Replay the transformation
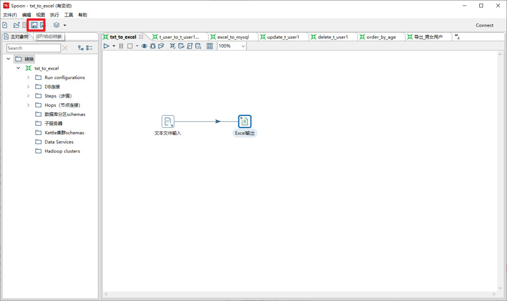The width and height of the screenshot is (507, 301). pyautogui.click(x=161, y=46)
